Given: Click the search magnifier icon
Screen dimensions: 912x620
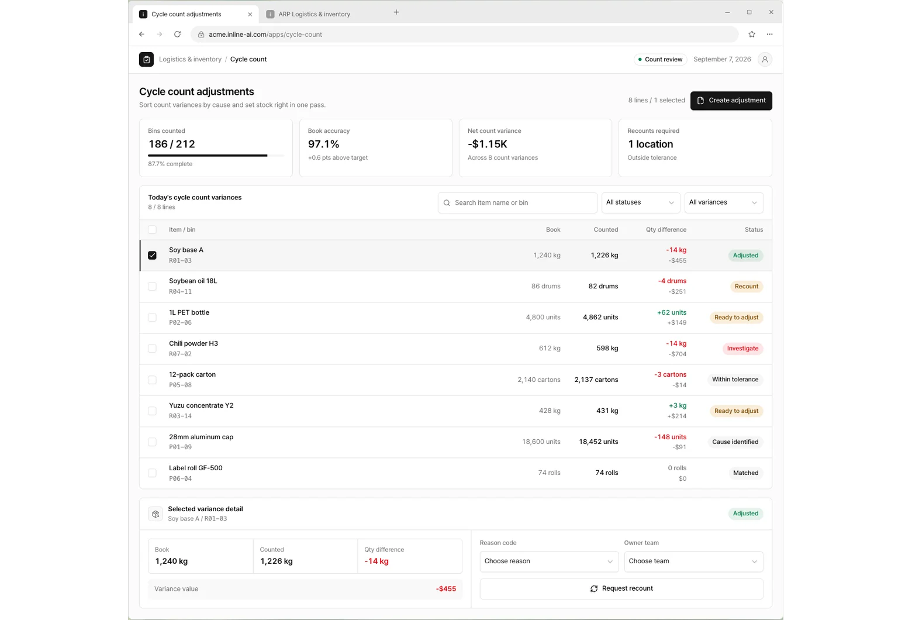Looking at the screenshot, I should [x=447, y=203].
